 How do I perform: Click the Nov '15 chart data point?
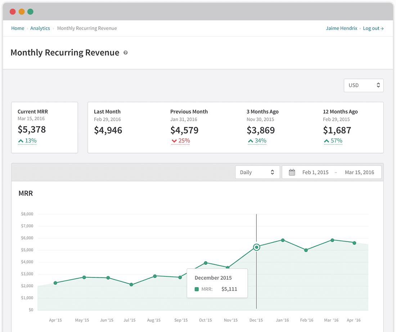[228, 267]
